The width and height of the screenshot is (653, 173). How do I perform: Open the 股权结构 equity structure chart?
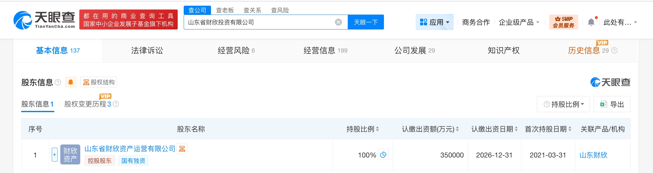coord(99,82)
